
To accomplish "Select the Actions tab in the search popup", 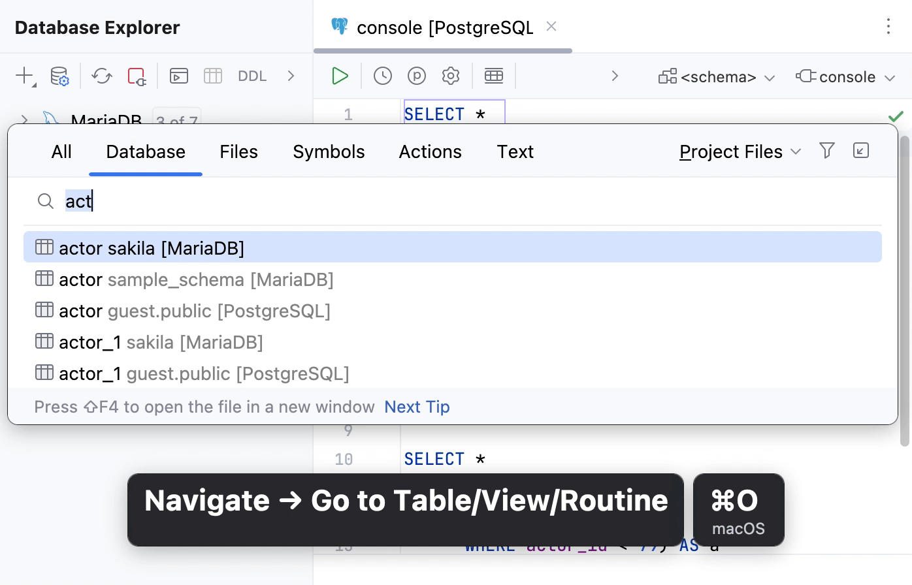I will [x=430, y=151].
